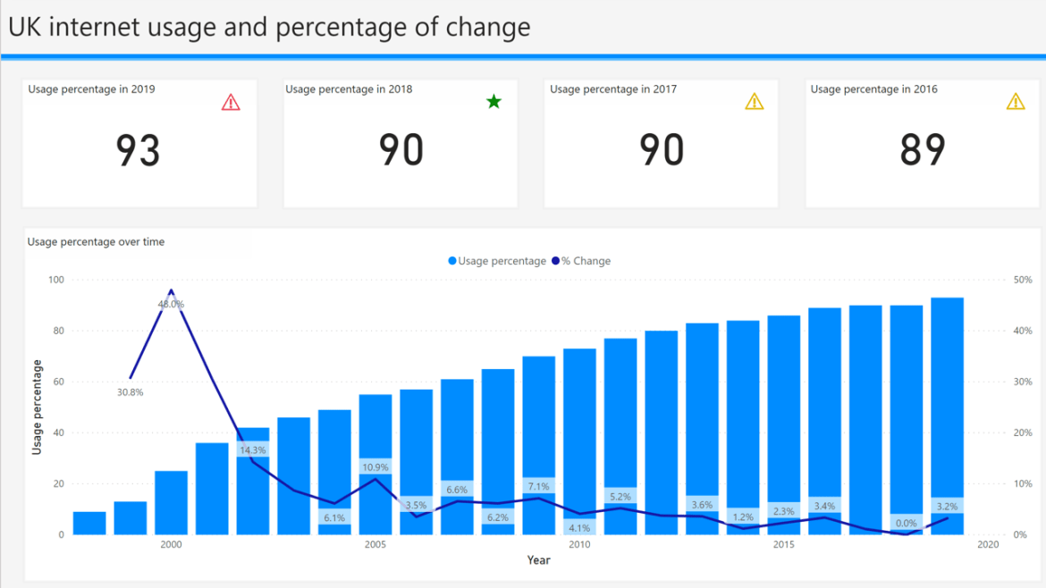
Task: Click the 30.8% data label on line
Action: [x=131, y=392]
